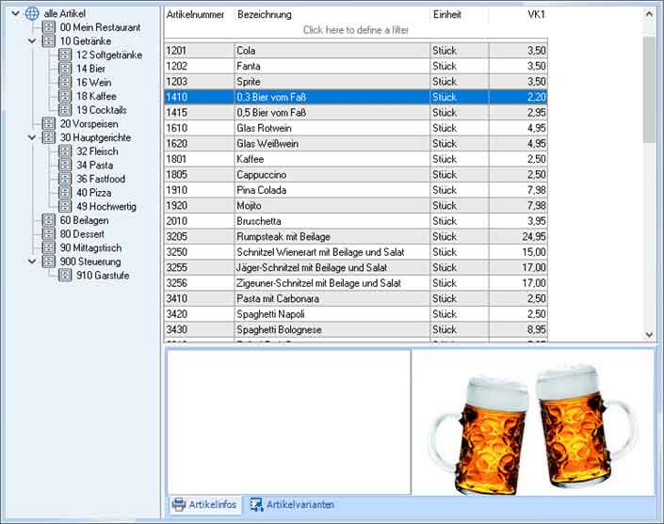Select the 12 Softgetränke category label
Viewport: 664px width, 524px height.
pyautogui.click(x=109, y=55)
